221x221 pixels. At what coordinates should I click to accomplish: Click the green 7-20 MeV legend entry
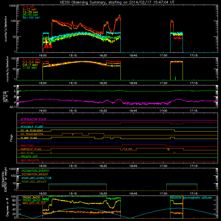coord(30,68)
